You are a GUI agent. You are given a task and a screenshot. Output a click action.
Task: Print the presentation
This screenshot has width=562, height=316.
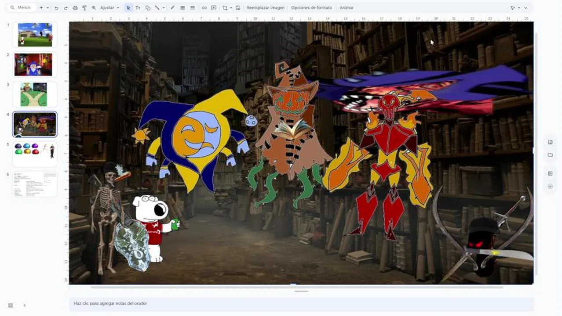coord(75,7)
